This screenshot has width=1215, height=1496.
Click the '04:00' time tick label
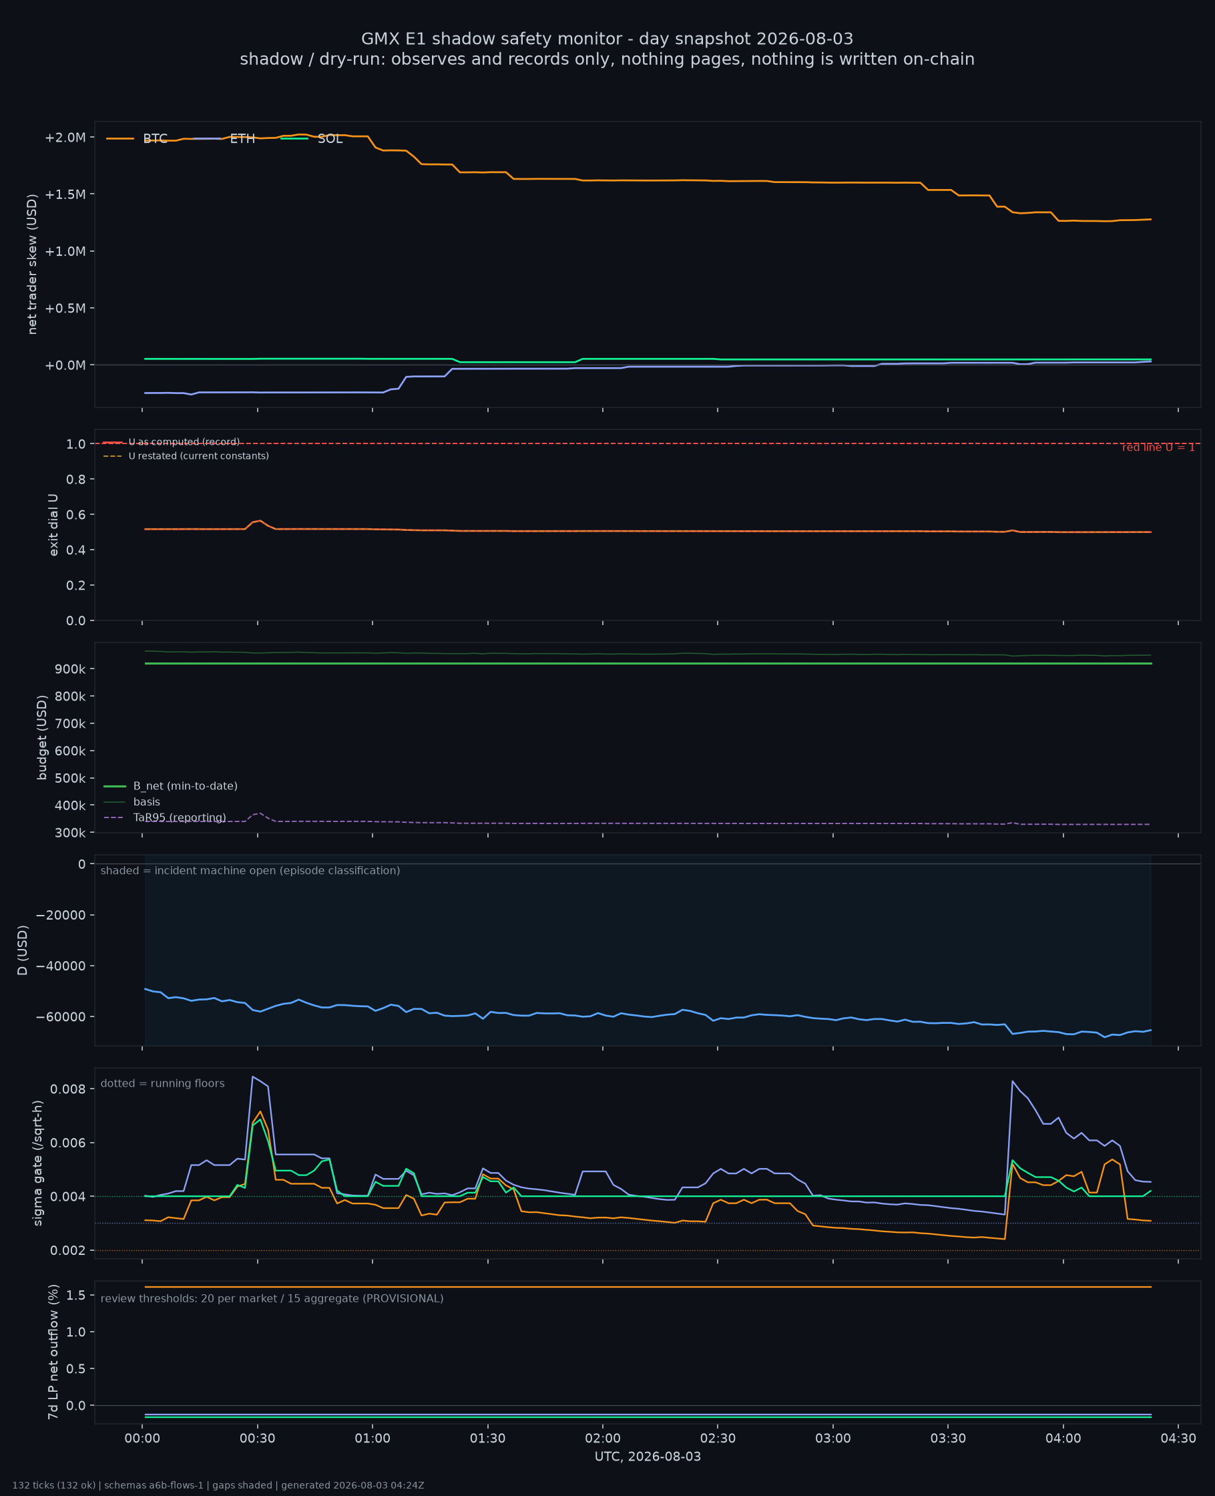pos(1063,1439)
